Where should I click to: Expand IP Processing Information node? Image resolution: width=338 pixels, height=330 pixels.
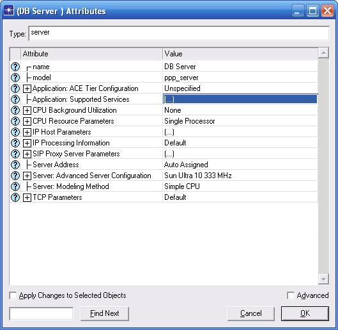(x=27, y=143)
